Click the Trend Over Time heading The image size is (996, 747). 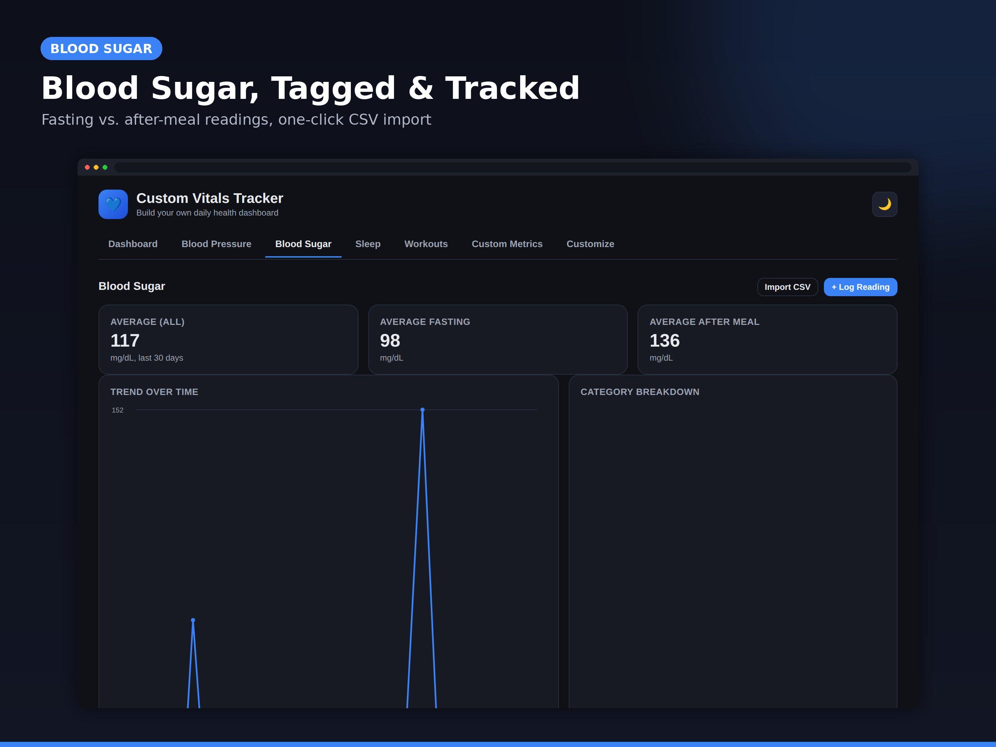click(x=154, y=392)
